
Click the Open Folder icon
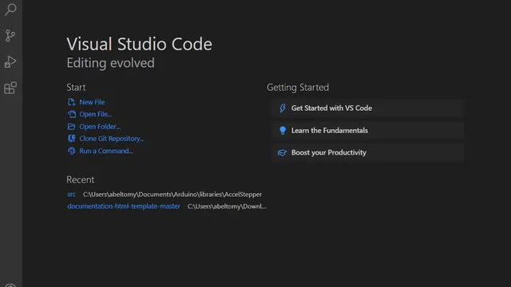pos(71,127)
